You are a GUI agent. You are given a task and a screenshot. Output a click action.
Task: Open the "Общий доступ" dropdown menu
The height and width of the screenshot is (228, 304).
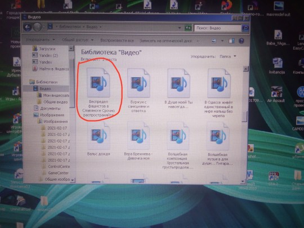tap(78, 40)
